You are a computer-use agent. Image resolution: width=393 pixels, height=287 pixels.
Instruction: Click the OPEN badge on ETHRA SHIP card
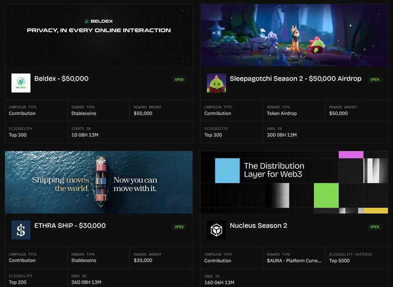click(179, 226)
